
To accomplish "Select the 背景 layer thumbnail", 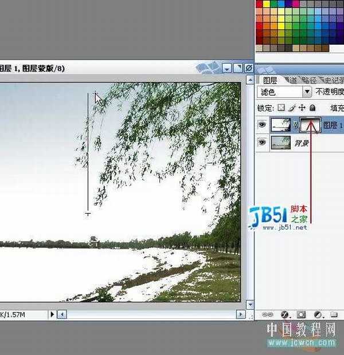I will point(281,143).
